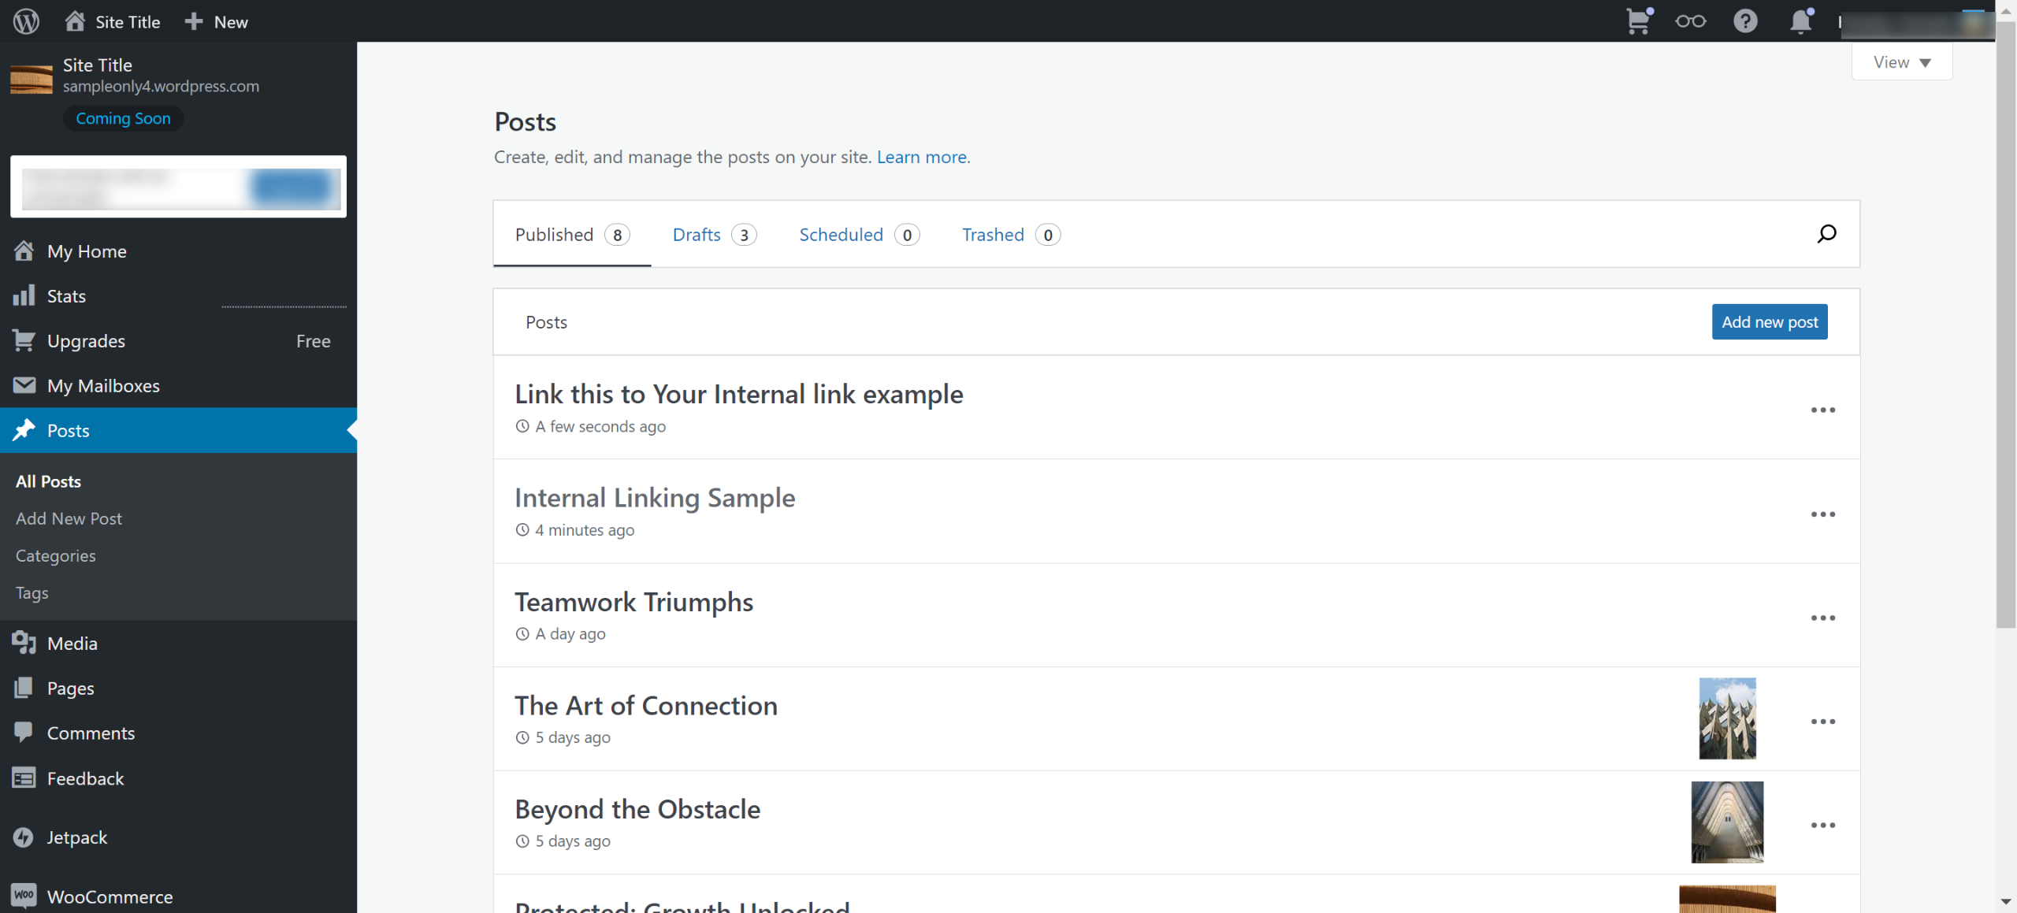Viewport: 2017px width, 913px height.
Task: Follow the Learn more link
Action: pos(923,157)
